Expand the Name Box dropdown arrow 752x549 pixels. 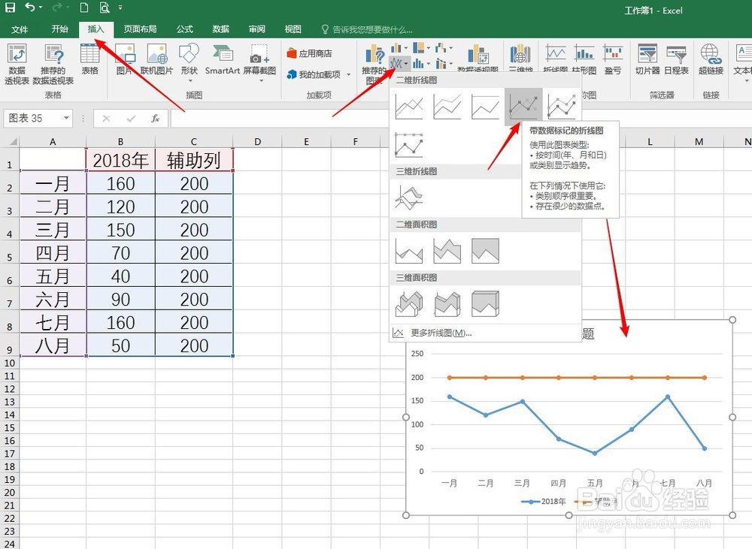coord(66,118)
